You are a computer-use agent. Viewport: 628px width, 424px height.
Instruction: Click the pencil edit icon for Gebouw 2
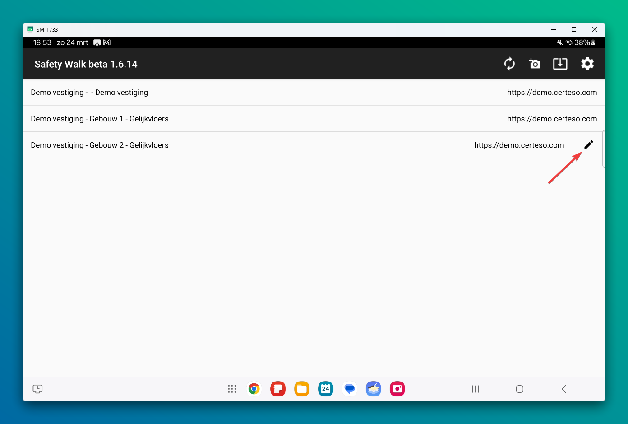click(589, 144)
